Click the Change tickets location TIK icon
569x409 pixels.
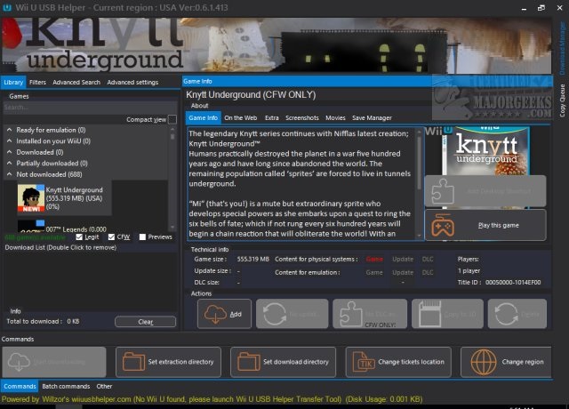[365, 363]
